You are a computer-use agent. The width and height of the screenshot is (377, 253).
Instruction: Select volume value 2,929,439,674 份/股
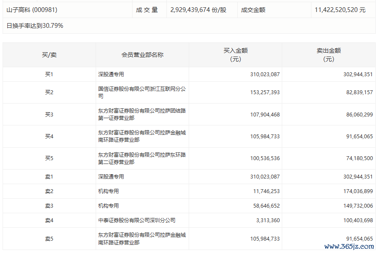[198, 10]
